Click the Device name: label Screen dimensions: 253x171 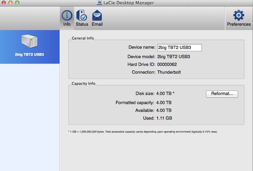click(142, 47)
